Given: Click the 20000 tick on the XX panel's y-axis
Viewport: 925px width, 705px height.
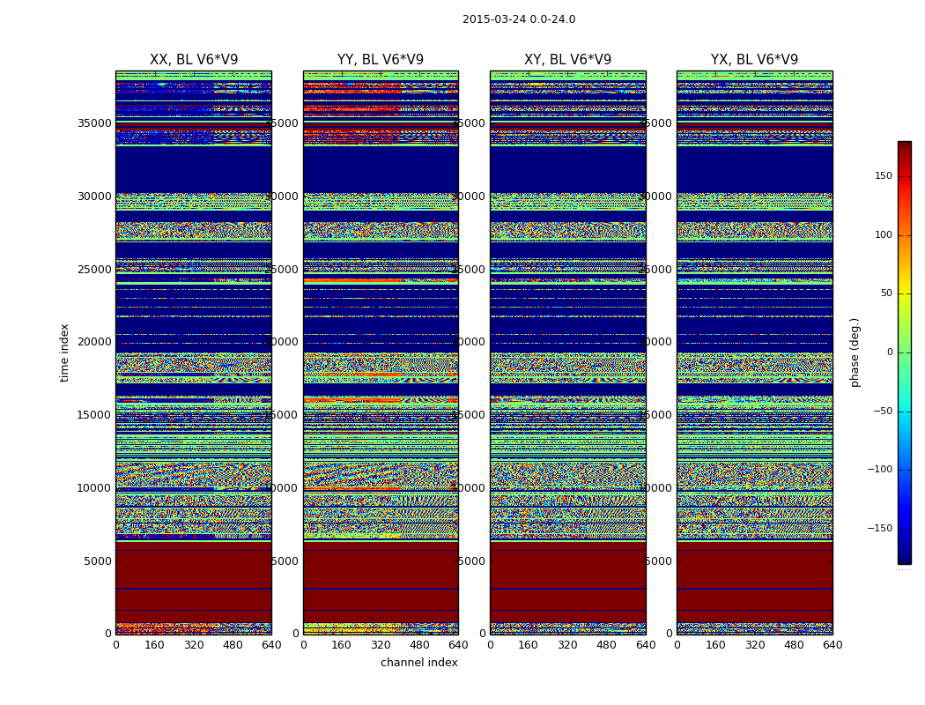Looking at the screenshot, I should pos(95,342).
